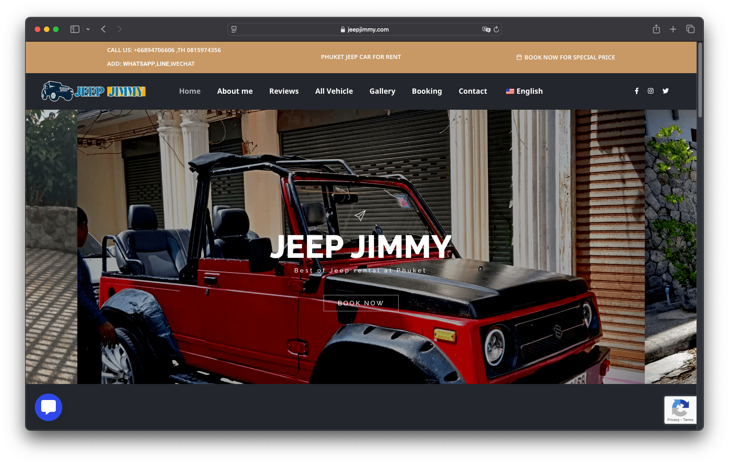Click the reCAPTCHA Privacy link
This screenshot has height=464, width=729.
[x=673, y=420]
